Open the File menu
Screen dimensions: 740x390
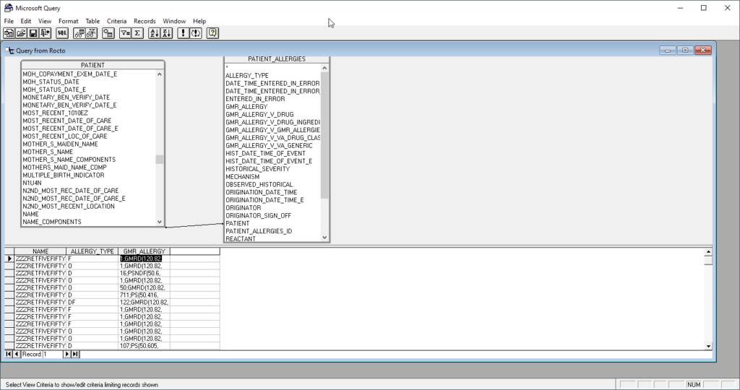point(9,21)
